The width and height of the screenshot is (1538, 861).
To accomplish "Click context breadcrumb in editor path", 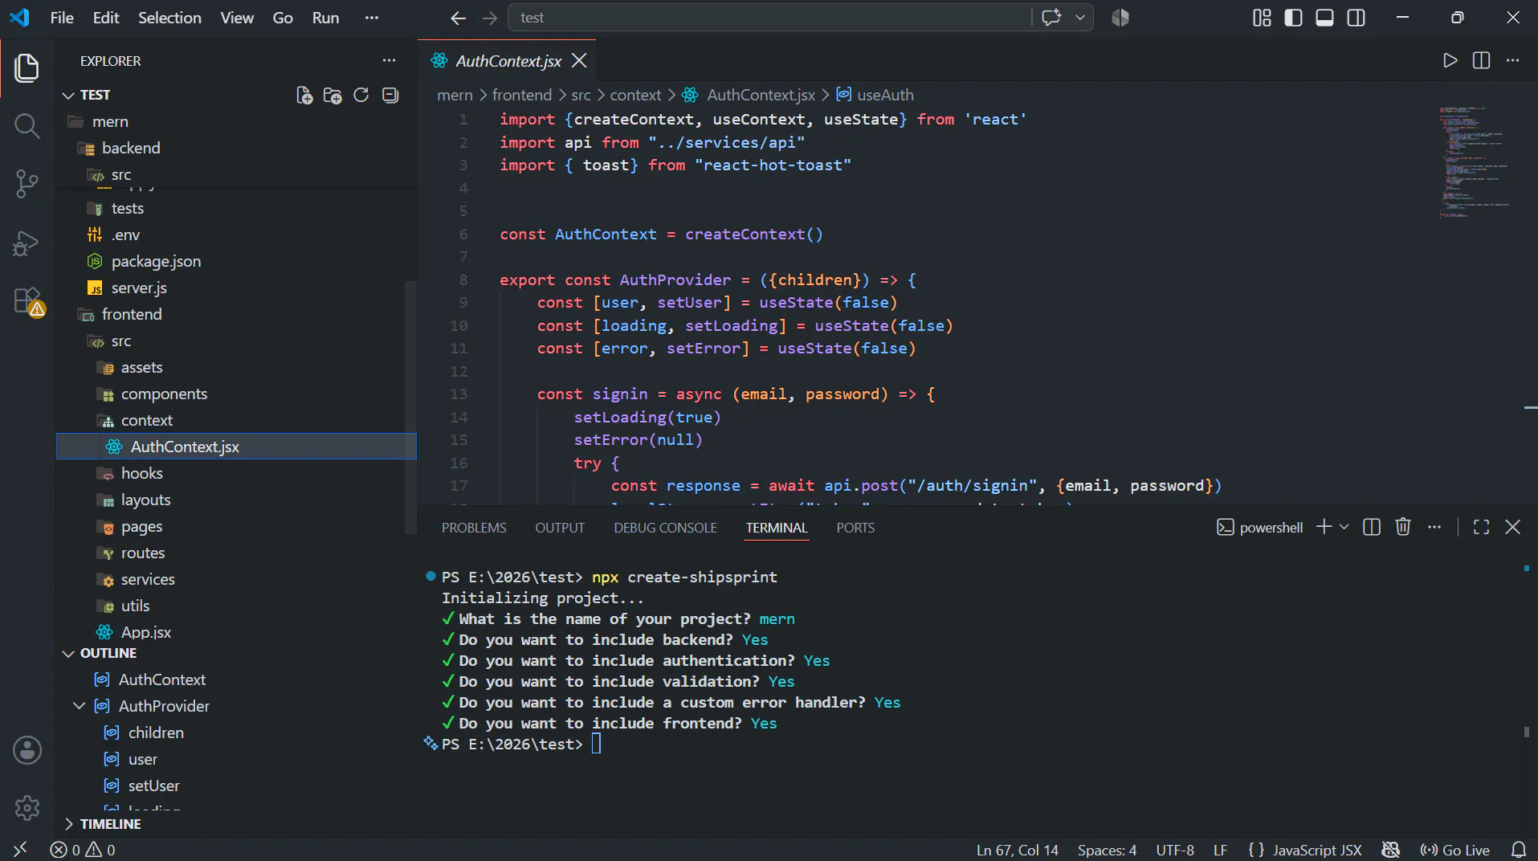I will (x=635, y=95).
